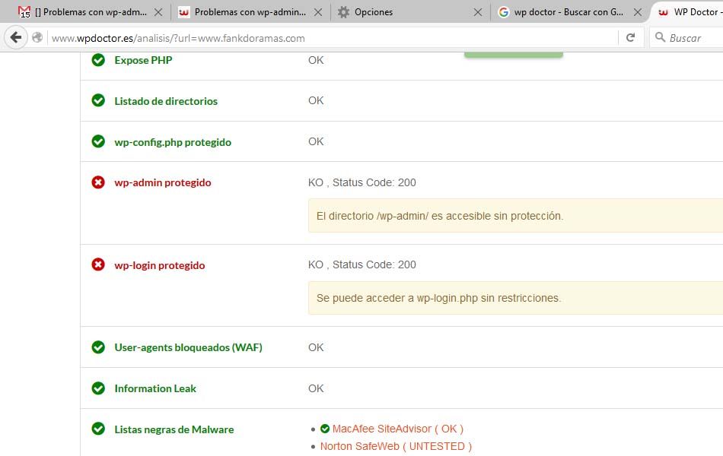
Task: Click the Listado de directorios label
Action: 166,101
